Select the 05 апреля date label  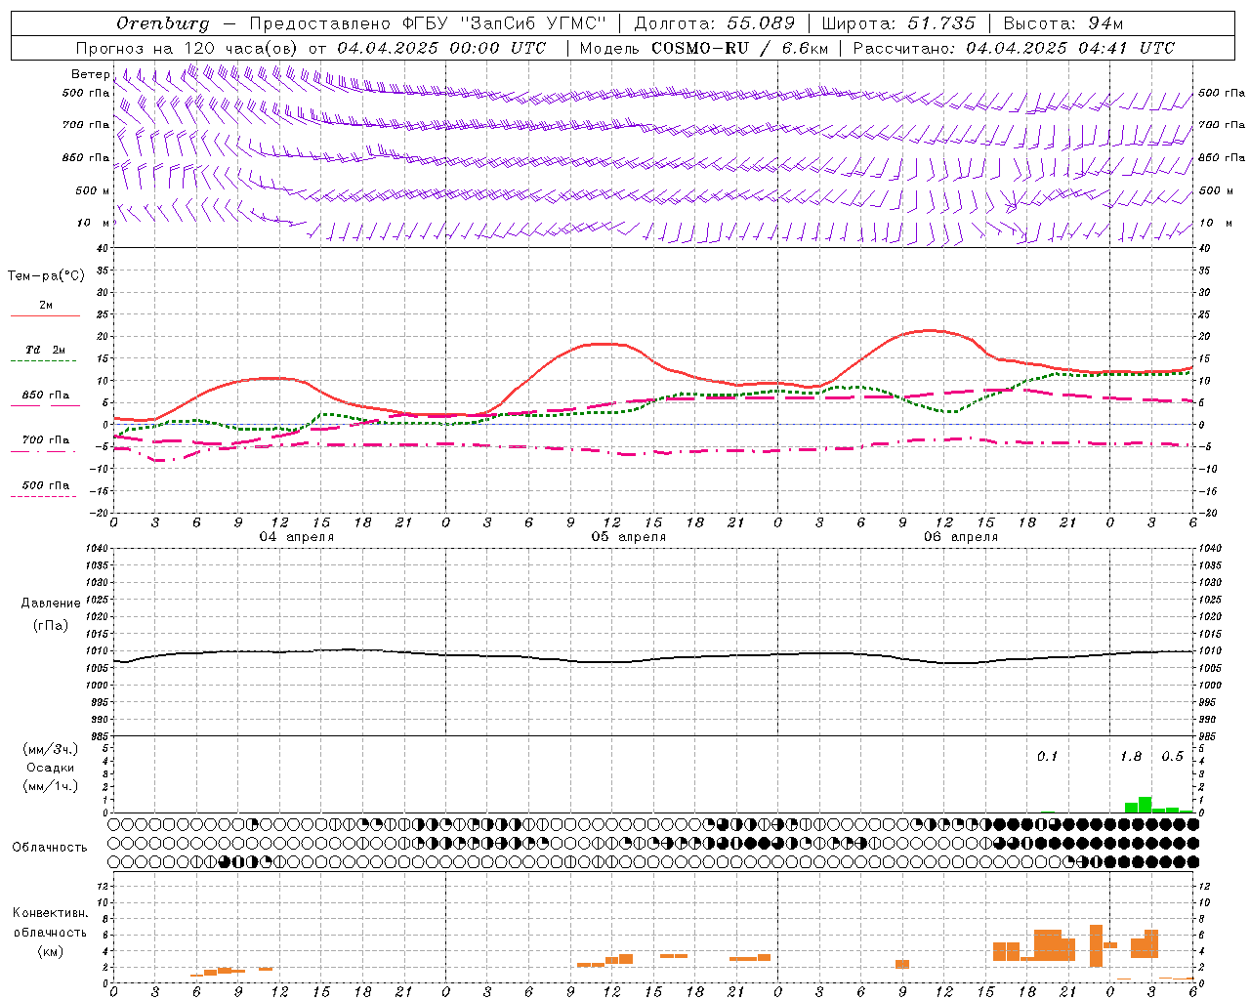(628, 537)
